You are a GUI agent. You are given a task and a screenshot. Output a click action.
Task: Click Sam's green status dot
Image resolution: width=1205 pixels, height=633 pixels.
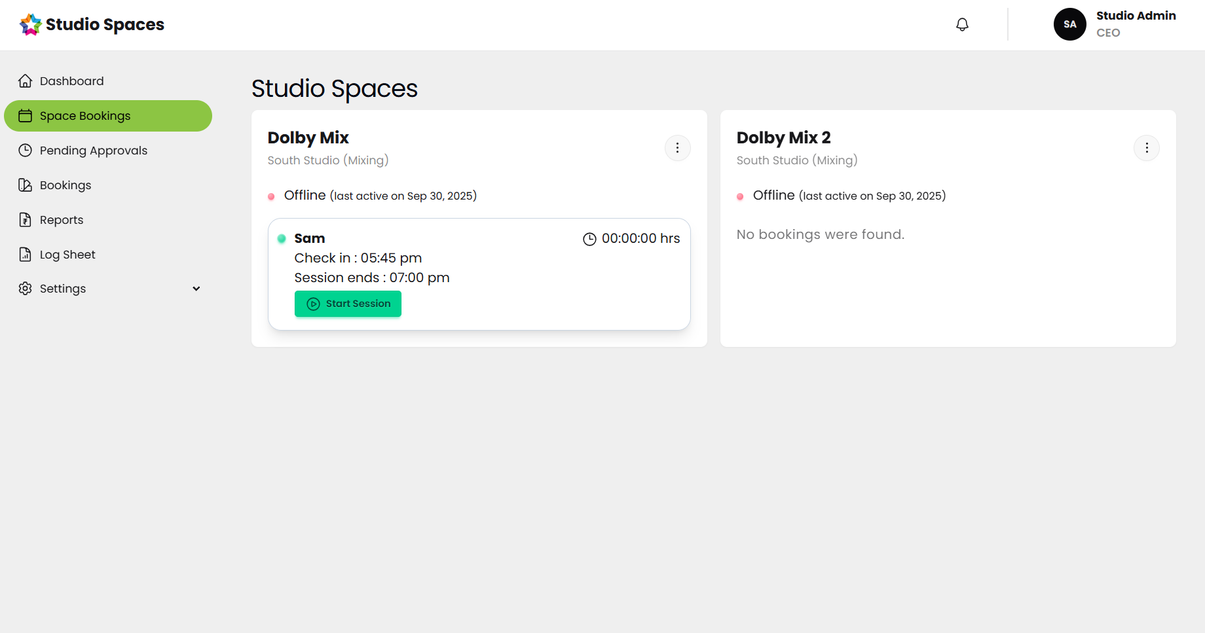[x=282, y=238]
